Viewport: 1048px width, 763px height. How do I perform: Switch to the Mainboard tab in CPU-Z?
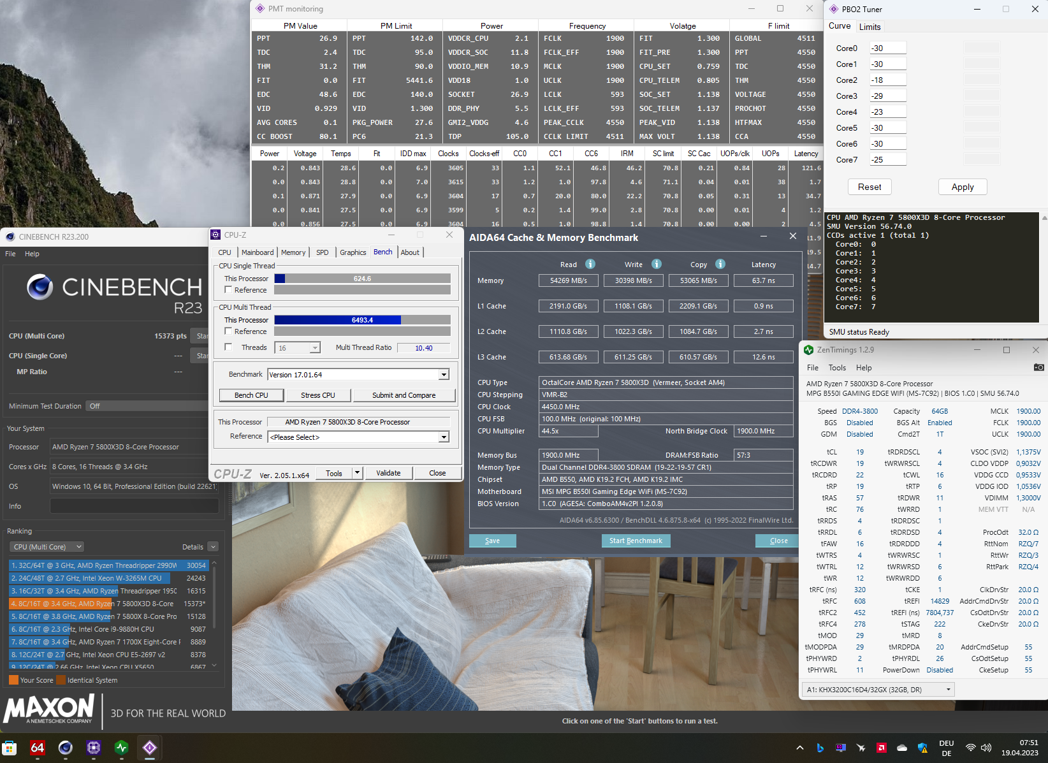click(258, 252)
